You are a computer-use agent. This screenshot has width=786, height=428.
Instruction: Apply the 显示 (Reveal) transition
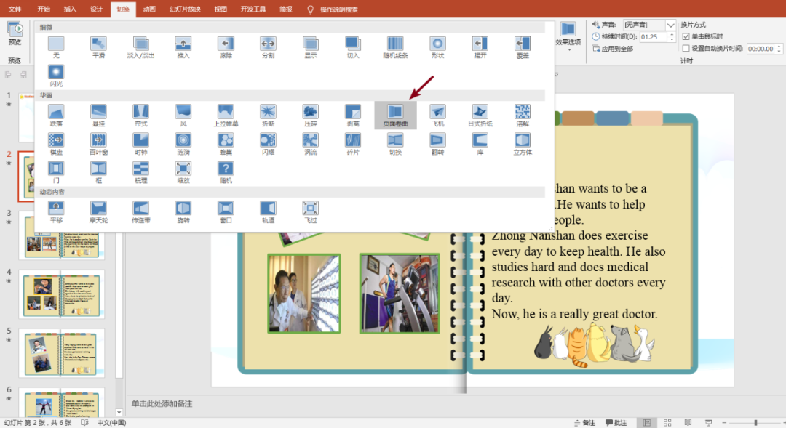(x=310, y=47)
